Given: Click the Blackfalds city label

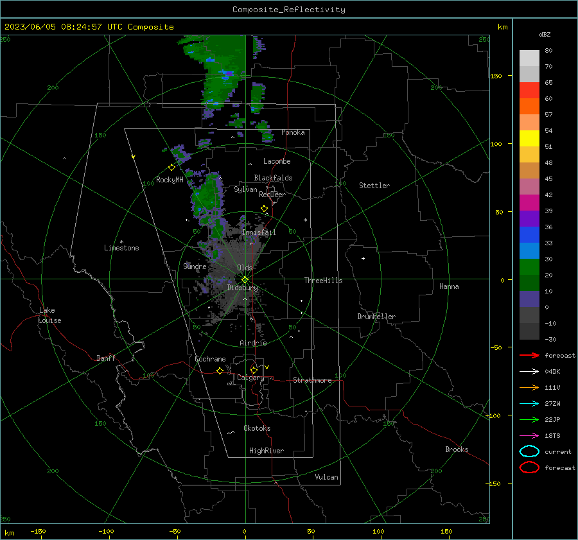Looking at the screenshot, I should pos(273,178).
